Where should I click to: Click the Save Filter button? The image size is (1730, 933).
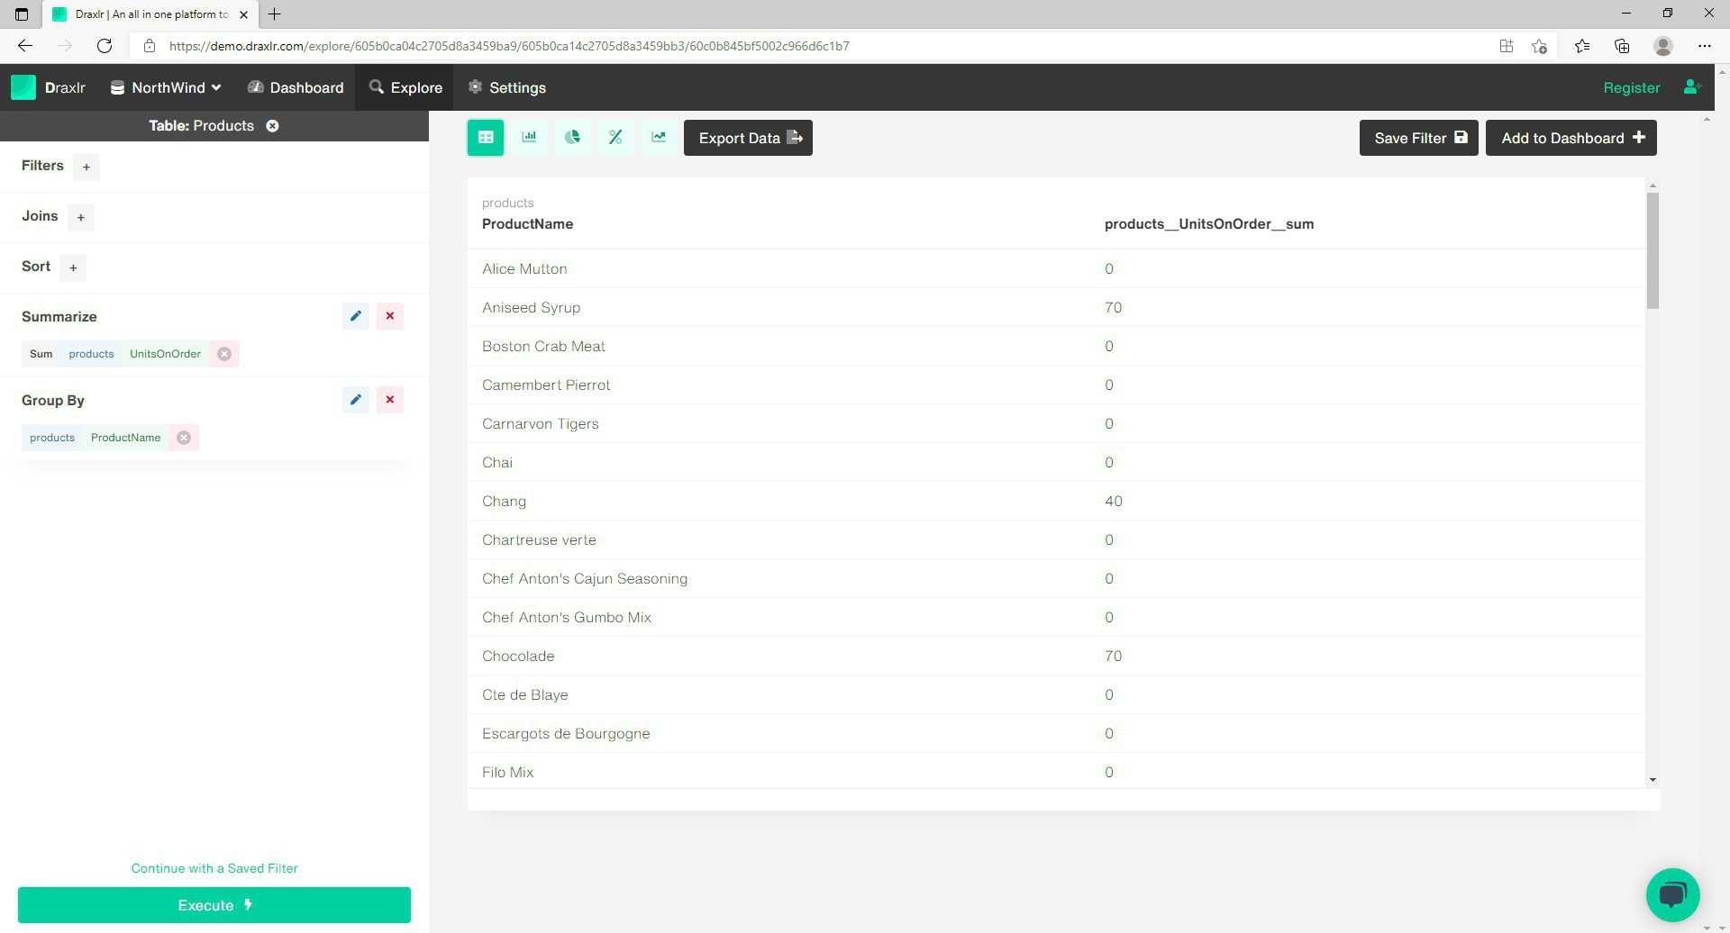tap(1418, 138)
